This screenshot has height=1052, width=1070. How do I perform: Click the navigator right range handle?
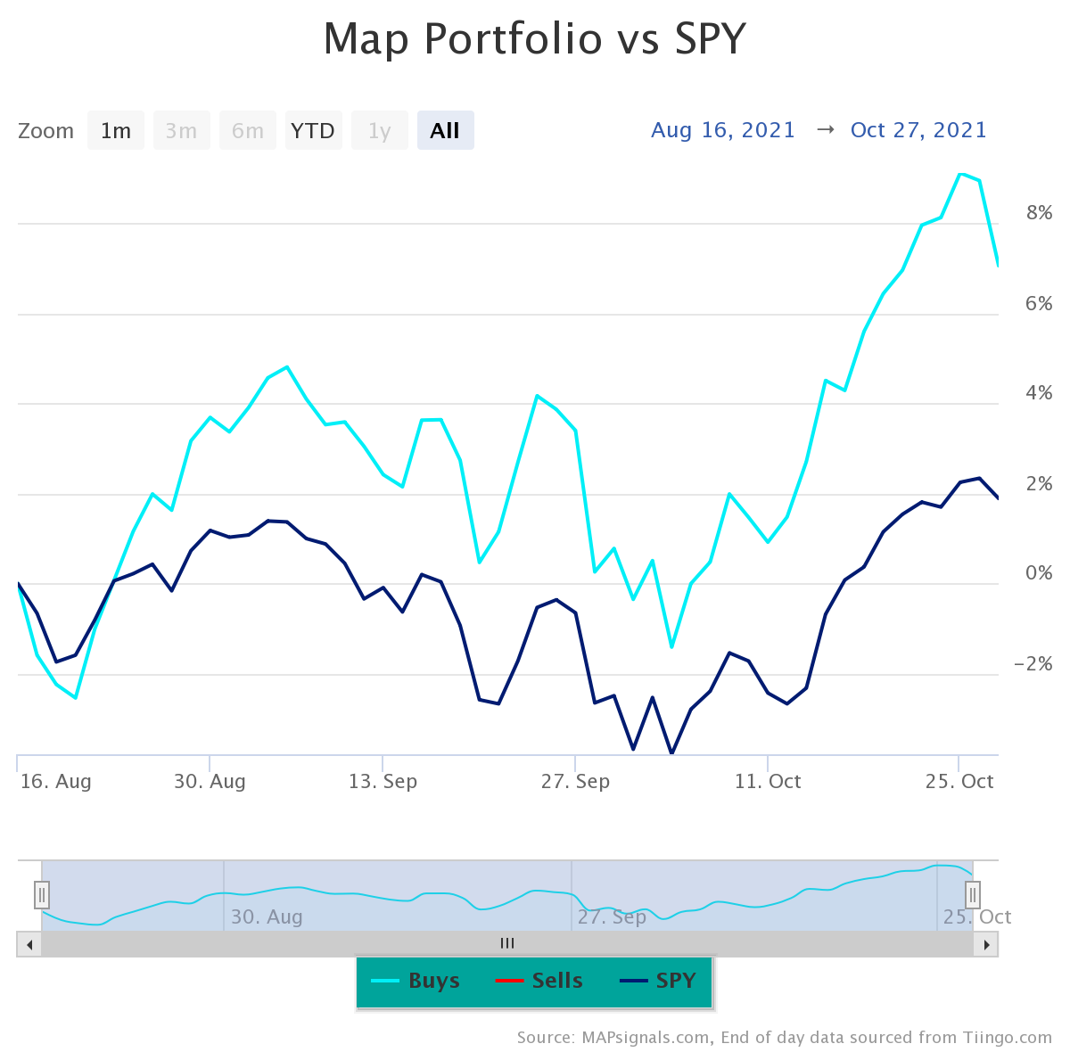click(973, 894)
